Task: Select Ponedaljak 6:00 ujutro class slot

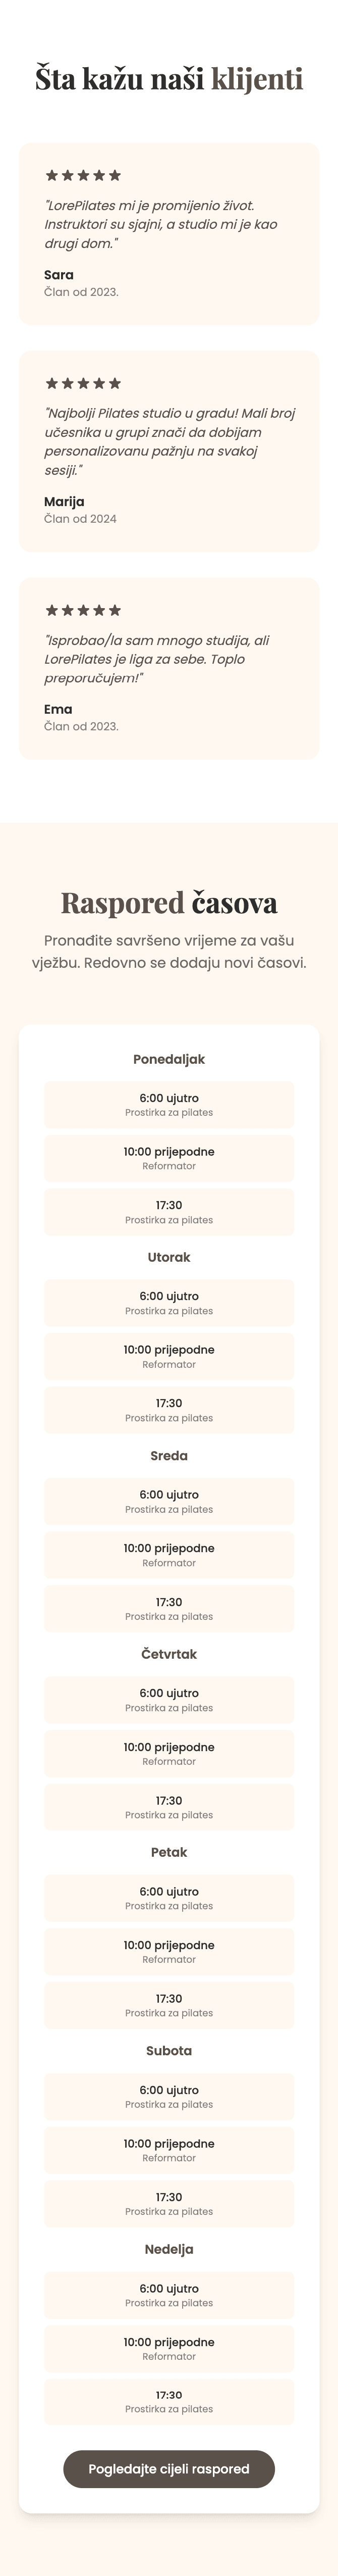Action: pos(169,1104)
